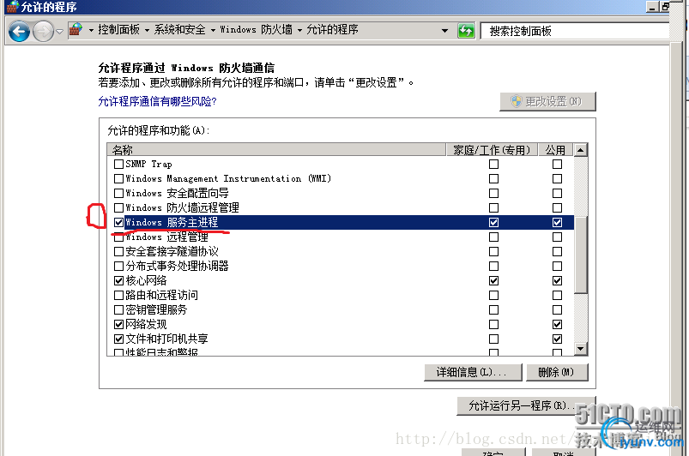
Task: Open dropdown arrow before Windows 防火墙
Action: point(213,30)
